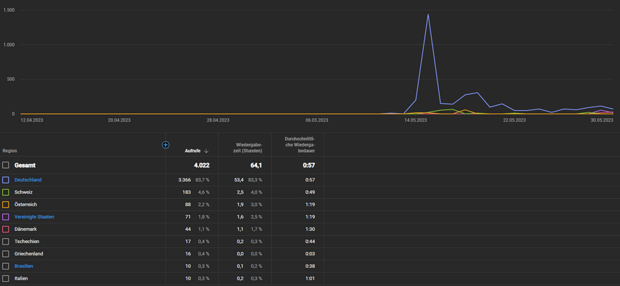Toggle the Schweiz series checkbox
Screen dimensions: 620x286
coord(6,192)
